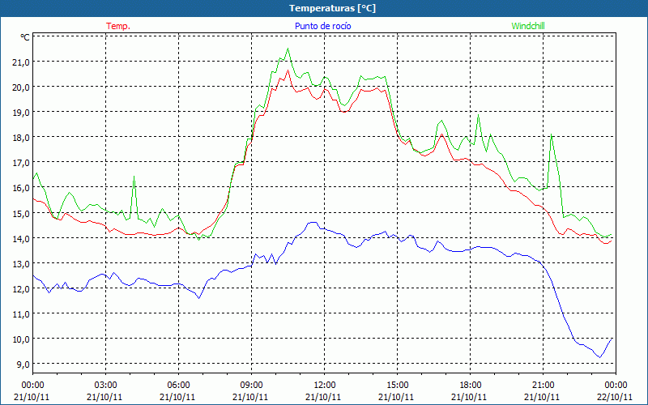648x405 pixels.
Task: Click the 21:00 time axis label
Action: pyautogui.click(x=543, y=386)
